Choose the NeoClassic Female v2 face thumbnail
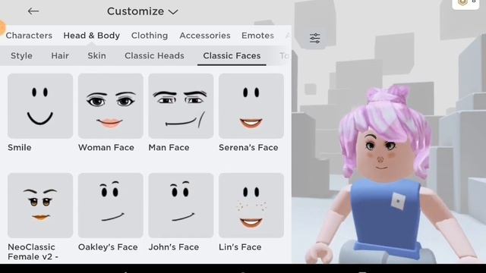The image size is (486, 273). point(40,206)
